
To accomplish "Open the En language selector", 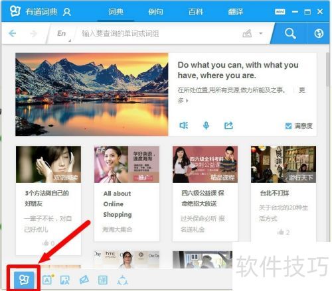I will [61, 33].
